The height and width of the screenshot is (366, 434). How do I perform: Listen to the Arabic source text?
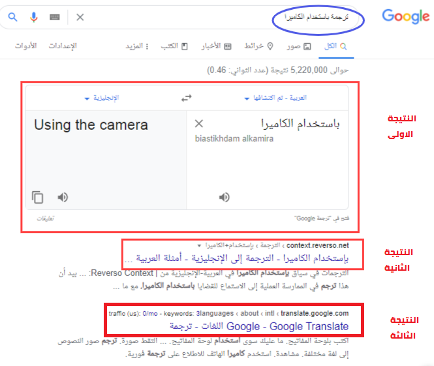(x=225, y=197)
